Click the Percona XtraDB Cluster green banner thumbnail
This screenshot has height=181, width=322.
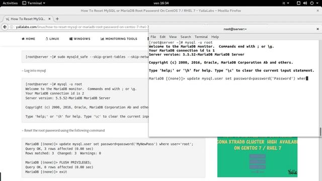[257, 157]
